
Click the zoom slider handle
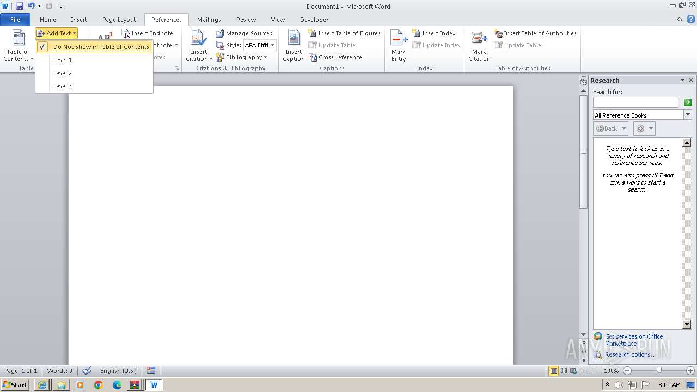[x=659, y=371]
